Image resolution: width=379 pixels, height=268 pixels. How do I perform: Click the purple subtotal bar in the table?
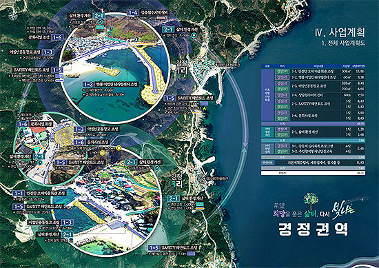pyautogui.click(x=313, y=124)
